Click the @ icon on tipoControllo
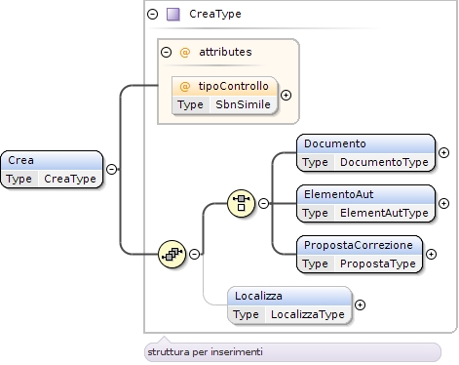The width and height of the screenshot is (459, 365). point(184,86)
